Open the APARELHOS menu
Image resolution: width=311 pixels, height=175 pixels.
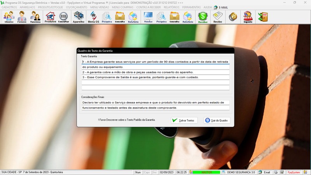click(x=27, y=7)
